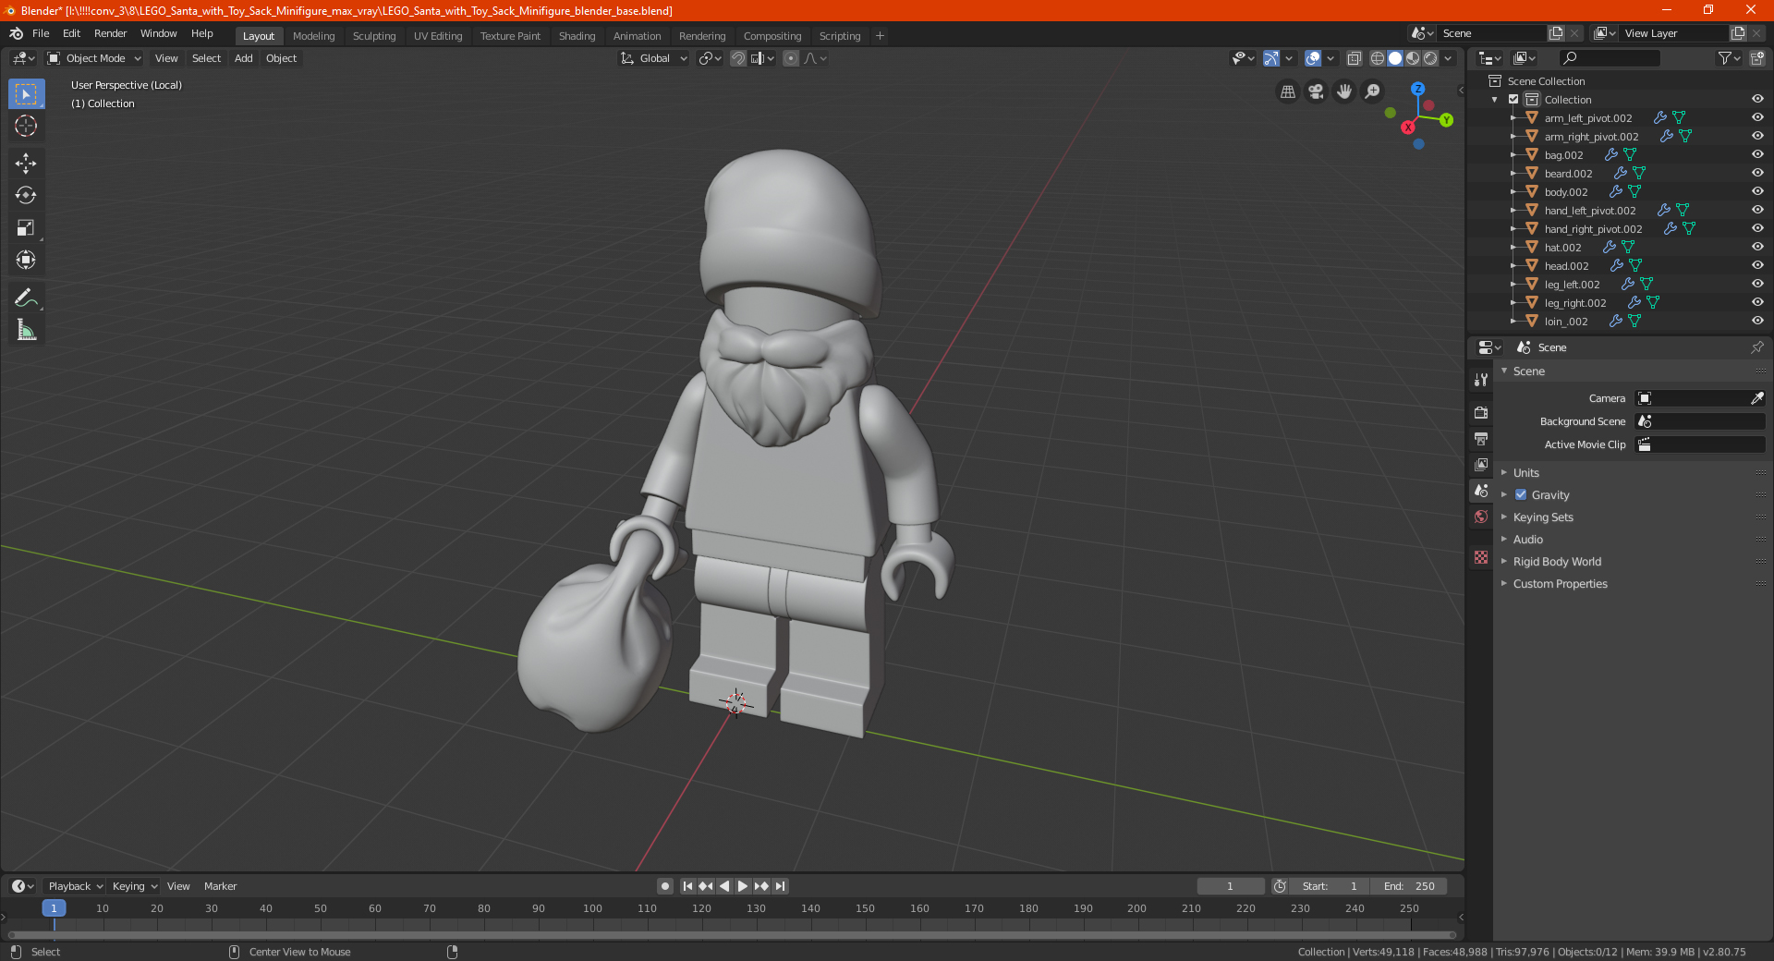Jump to the timeline start frame
Viewport: 1774px width, 961px height.
click(x=687, y=886)
